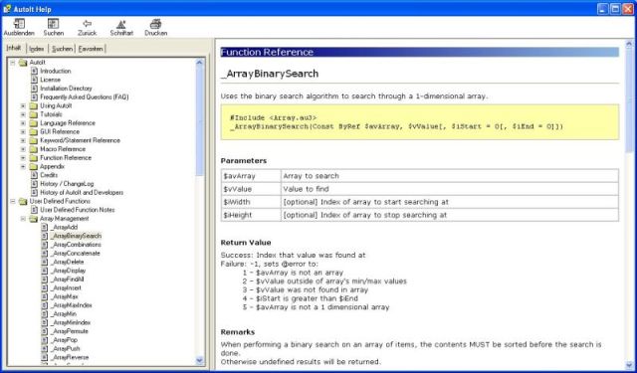Click the Ausblenden (hide) toolbar icon
The height and width of the screenshot is (373, 637).
click(x=19, y=24)
